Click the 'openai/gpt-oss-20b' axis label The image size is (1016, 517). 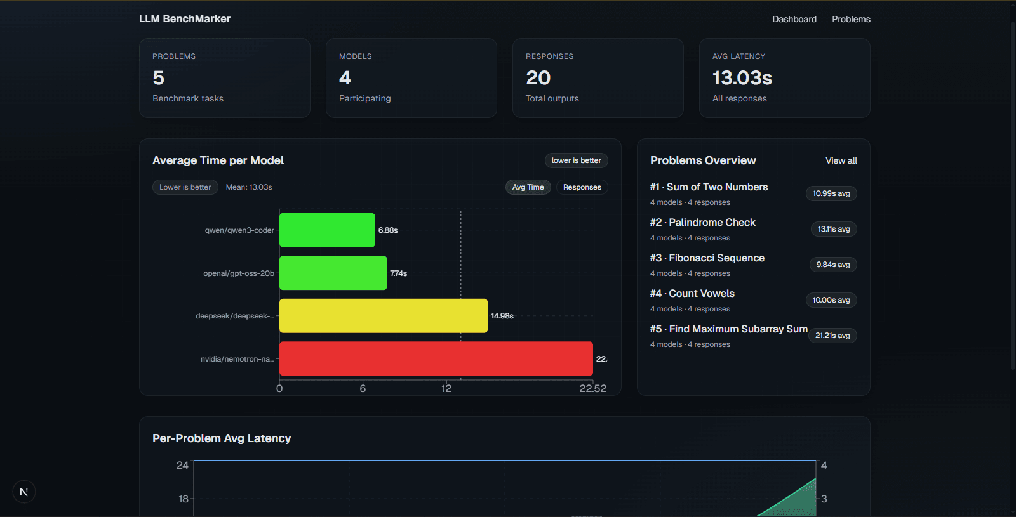(x=239, y=273)
